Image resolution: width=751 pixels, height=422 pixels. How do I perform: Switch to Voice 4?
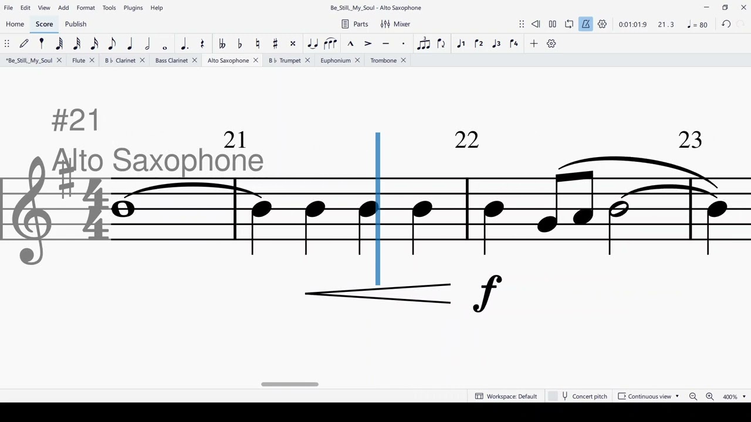[x=514, y=43]
